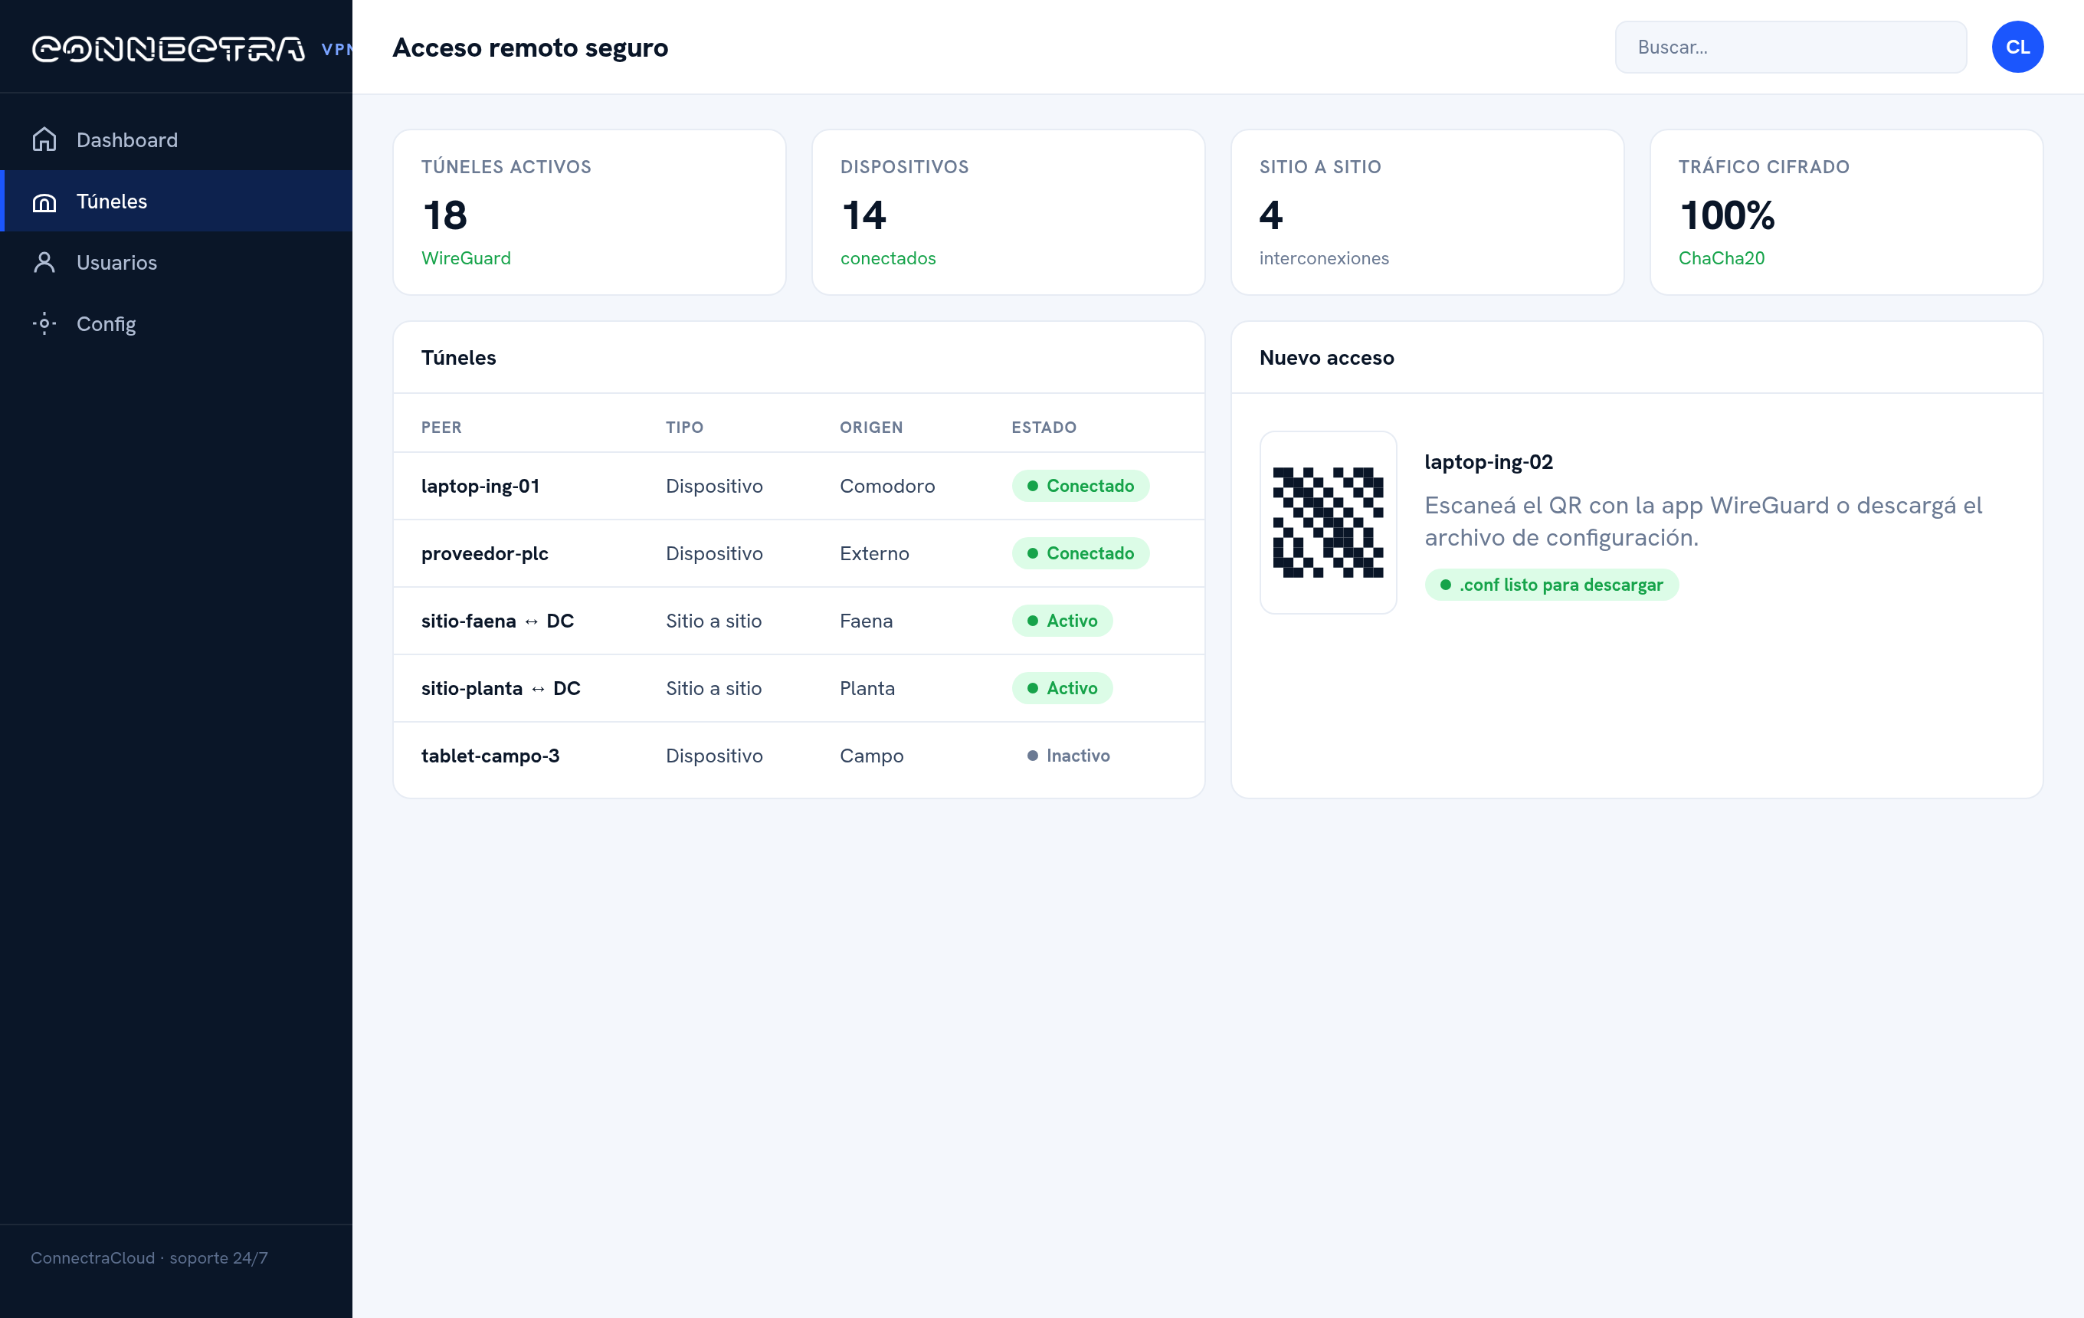Image resolution: width=2084 pixels, height=1318 pixels.
Task: Click the Dashboard home icon
Action: coord(44,139)
